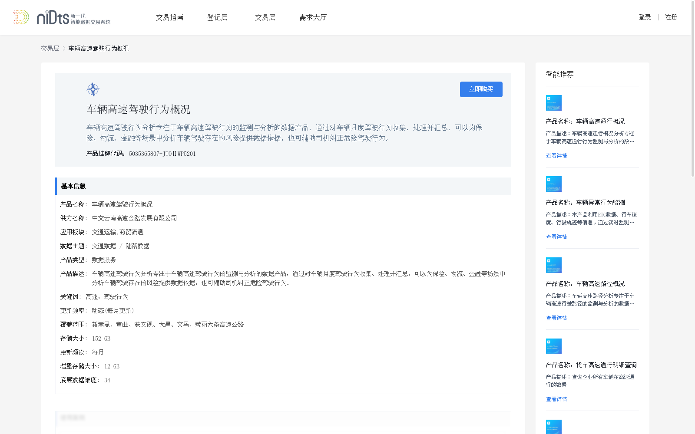
Task: Select keywords value 高速，驾驶行为
Action: pos(107,297)
